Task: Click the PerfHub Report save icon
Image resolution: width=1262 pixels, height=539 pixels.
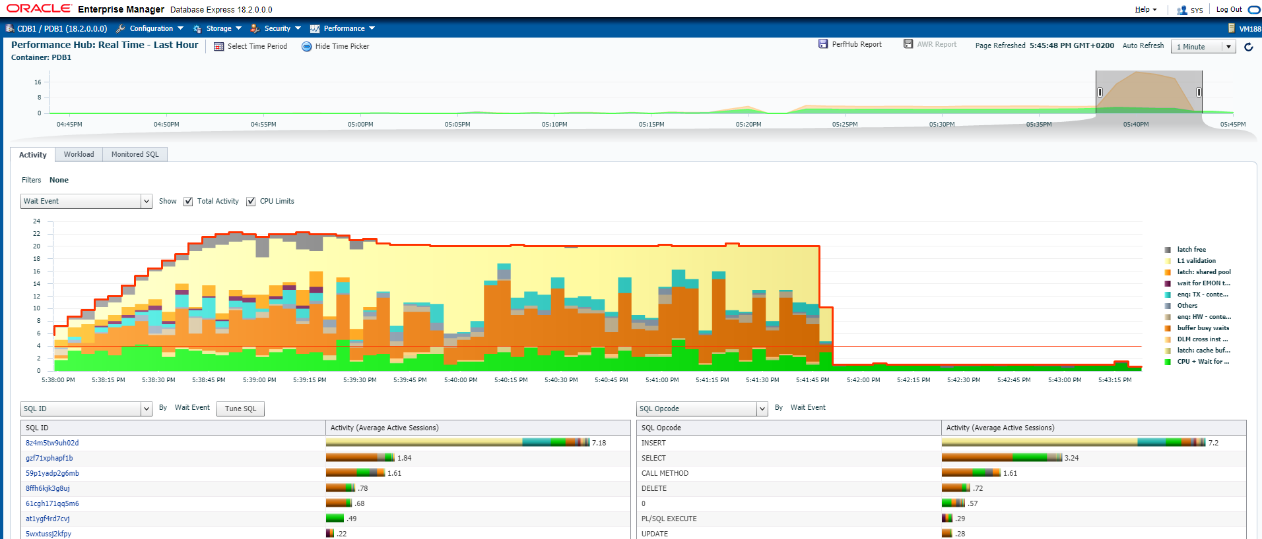Action: click(823, 43)
